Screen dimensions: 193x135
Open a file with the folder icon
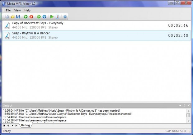(x=13, y=16)
